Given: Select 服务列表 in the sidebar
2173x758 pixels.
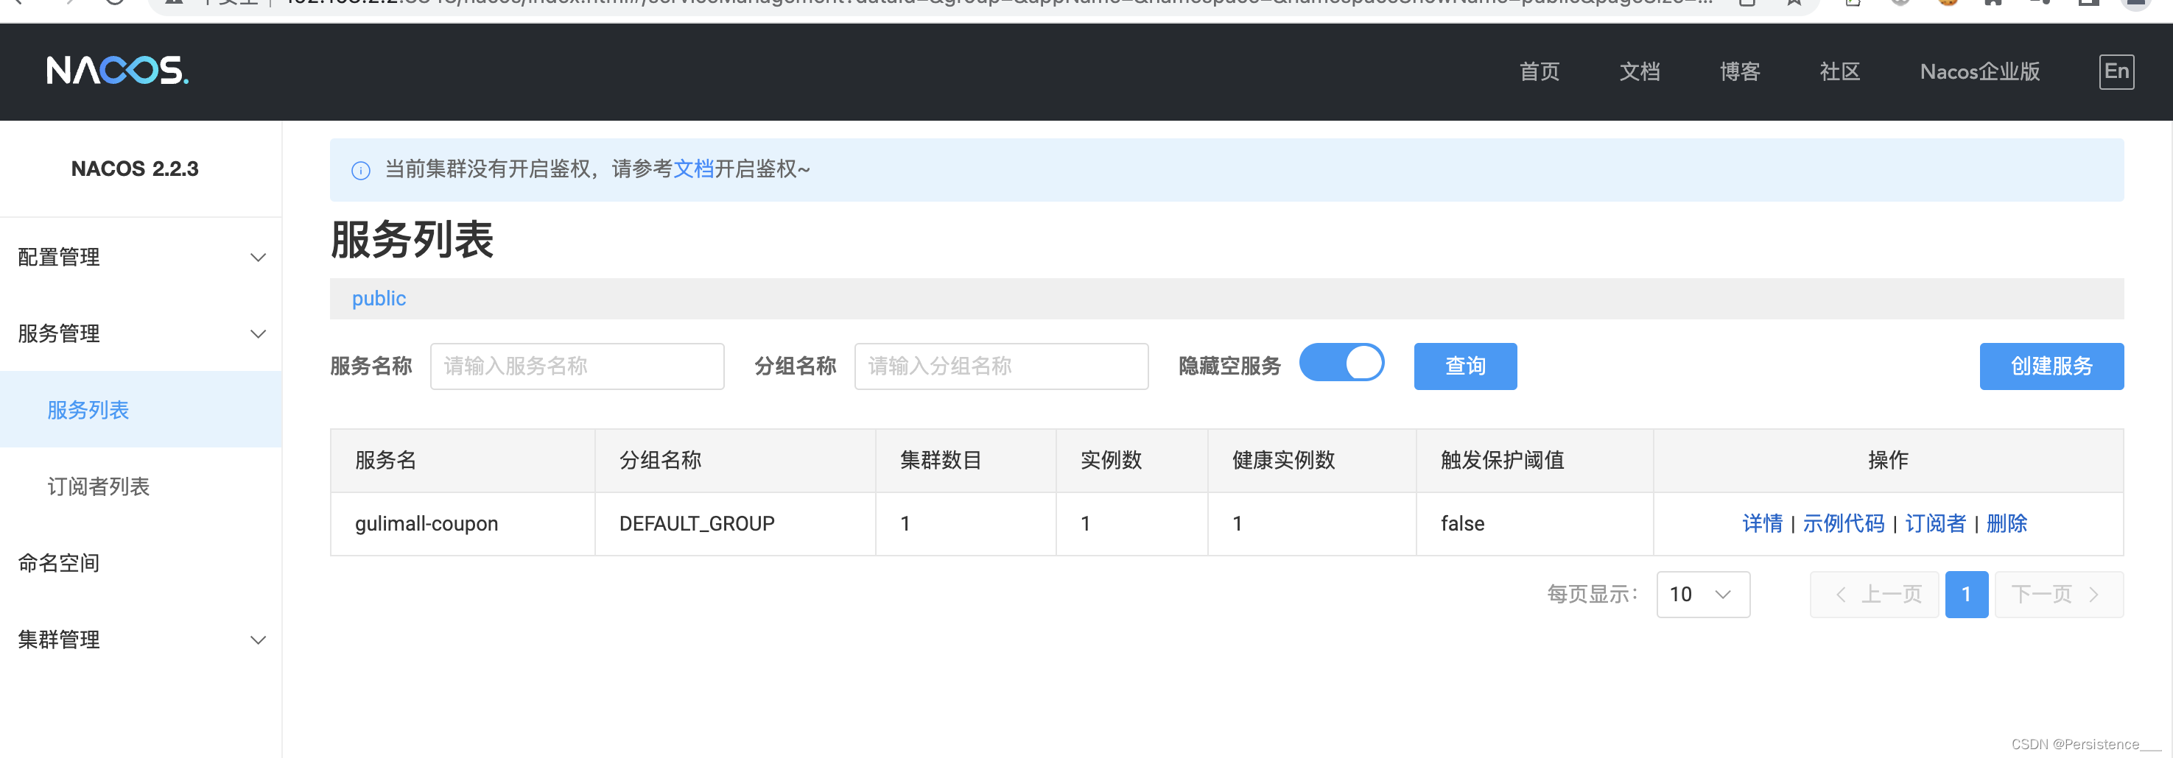Looking at the screenshot, I should (141, 410).
